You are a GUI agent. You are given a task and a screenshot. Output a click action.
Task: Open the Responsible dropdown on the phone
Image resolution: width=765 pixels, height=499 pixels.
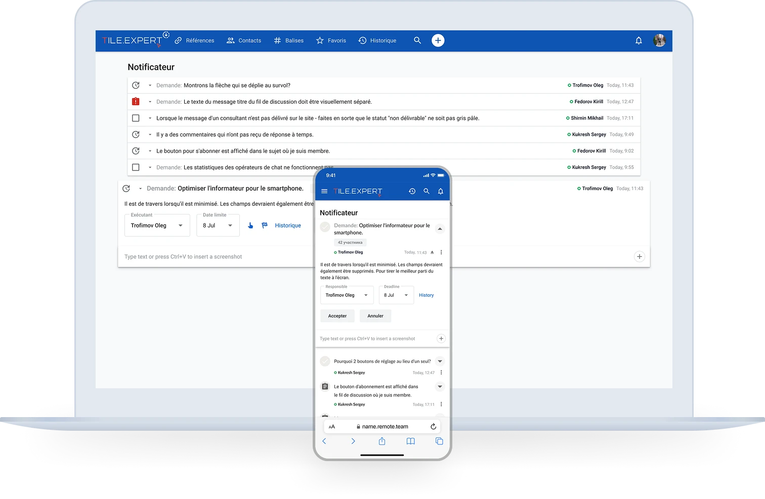[x=347, y=295]
